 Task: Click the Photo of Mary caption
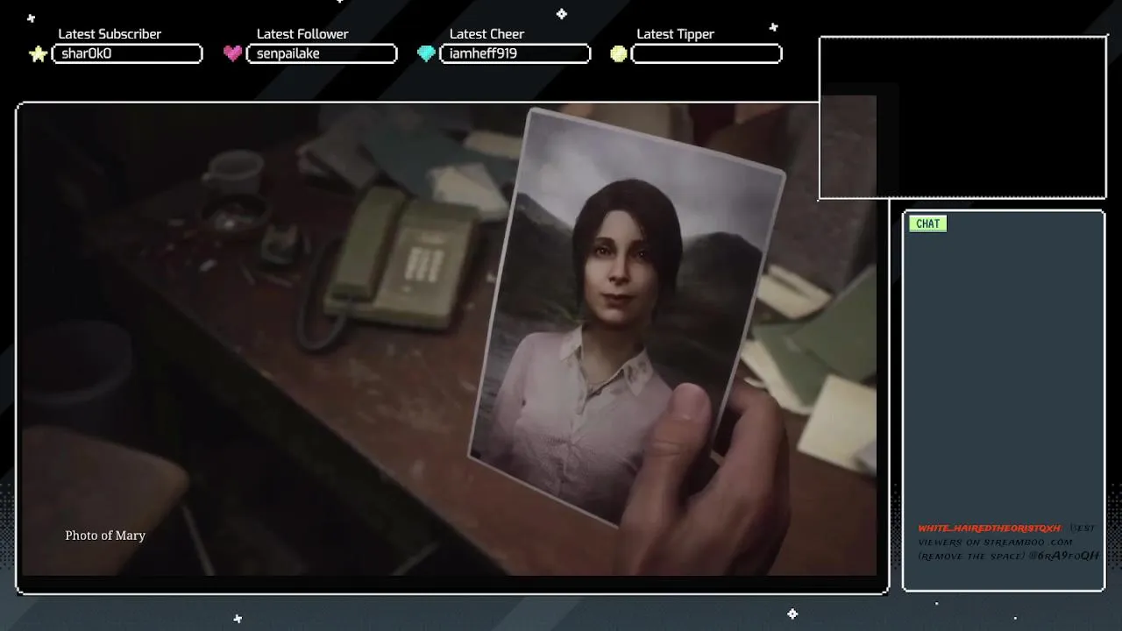(x=105, y=535)
